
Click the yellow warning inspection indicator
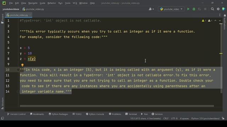(x=204, y=20)
